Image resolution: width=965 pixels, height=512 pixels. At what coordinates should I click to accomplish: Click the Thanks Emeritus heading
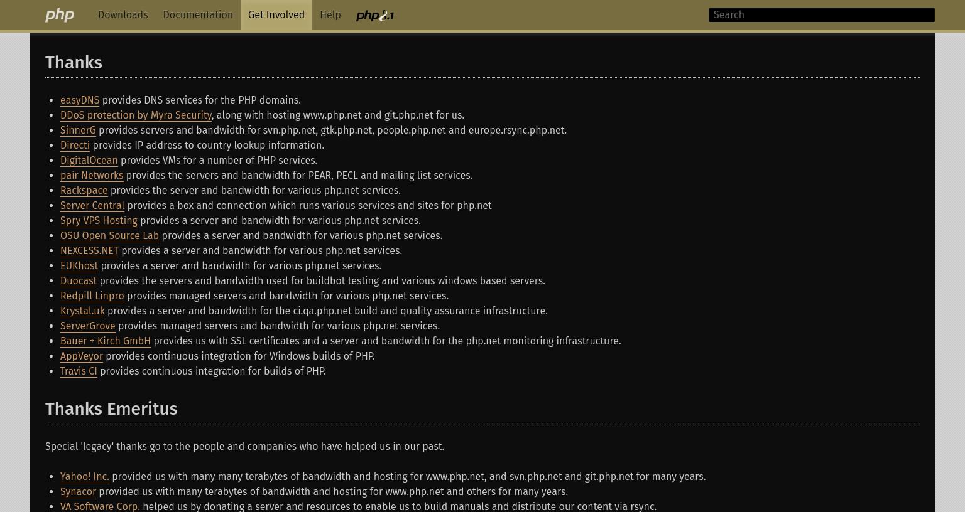[x=111, y=409]
